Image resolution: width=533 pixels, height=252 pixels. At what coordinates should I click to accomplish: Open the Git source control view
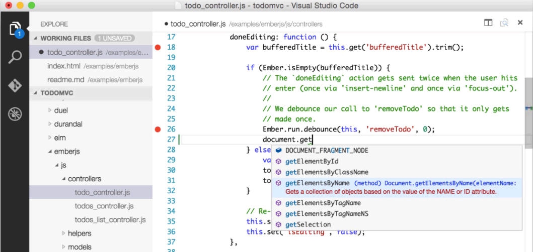[15, 85]
